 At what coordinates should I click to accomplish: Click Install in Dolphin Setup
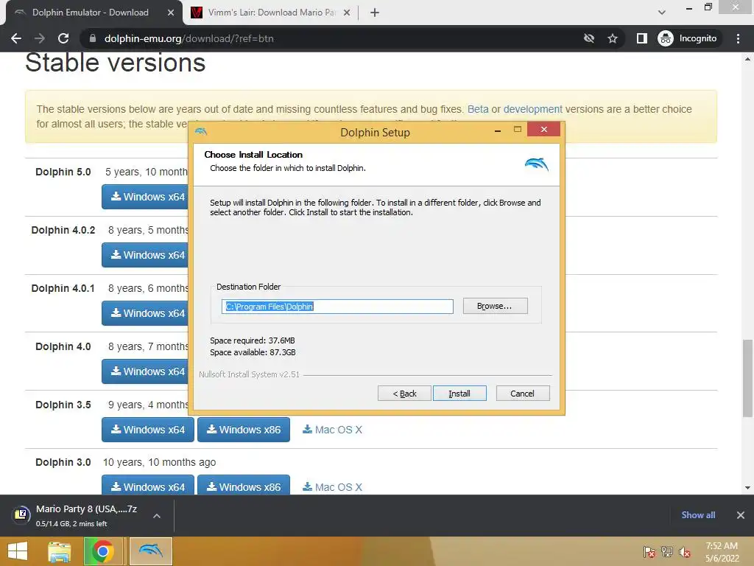tap(459, 394)
